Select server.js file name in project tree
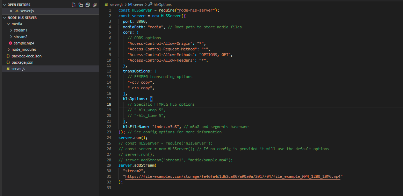This screenshot has width=403, height=196. [18, 69]
